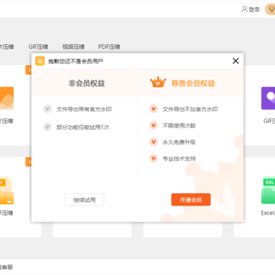This screenshot has height=275, width=275.
Task: Click text 文件导出不加官方水印
Action: tap(190, 109)
